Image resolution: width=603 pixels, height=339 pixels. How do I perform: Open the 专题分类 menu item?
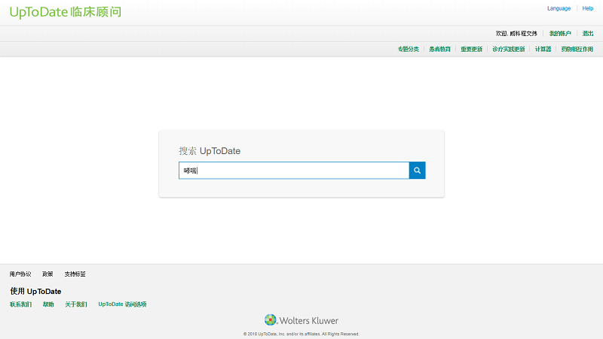click(408, 49)
